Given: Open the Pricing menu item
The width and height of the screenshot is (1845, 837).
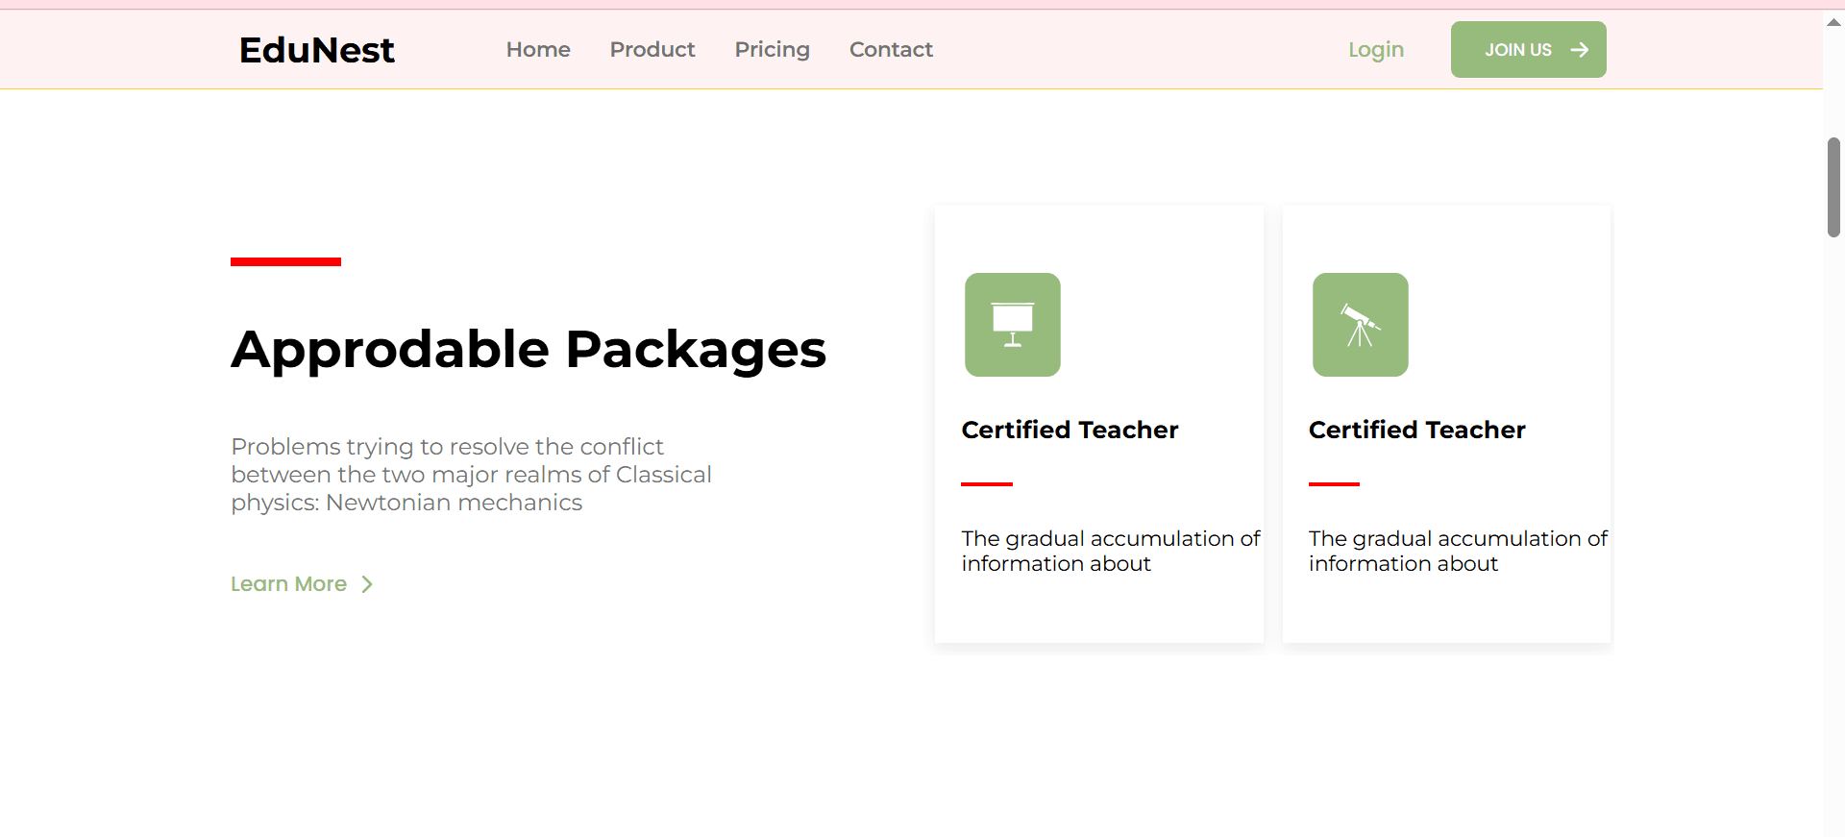Looking at the screenshot, I should (772, 50).
